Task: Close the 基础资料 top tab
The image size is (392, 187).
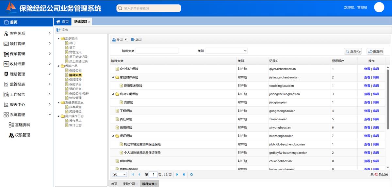Action: (x=90, y=22)
